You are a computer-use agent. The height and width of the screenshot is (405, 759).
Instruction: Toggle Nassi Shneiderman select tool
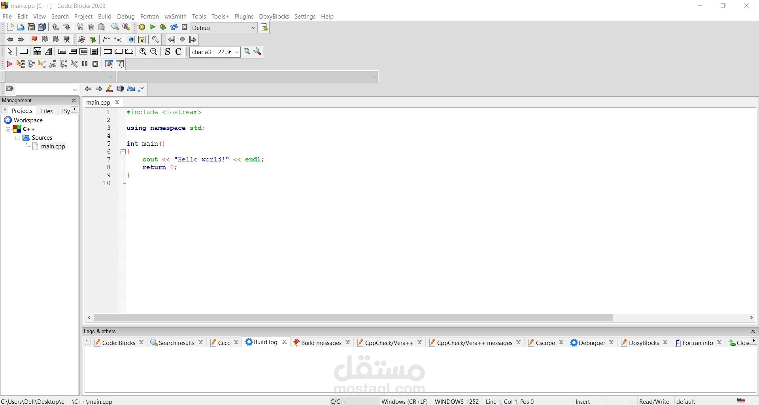(x=10, y=52)
